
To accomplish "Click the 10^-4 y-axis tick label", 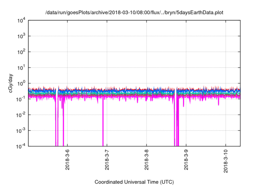I will (x=21, y=147).
